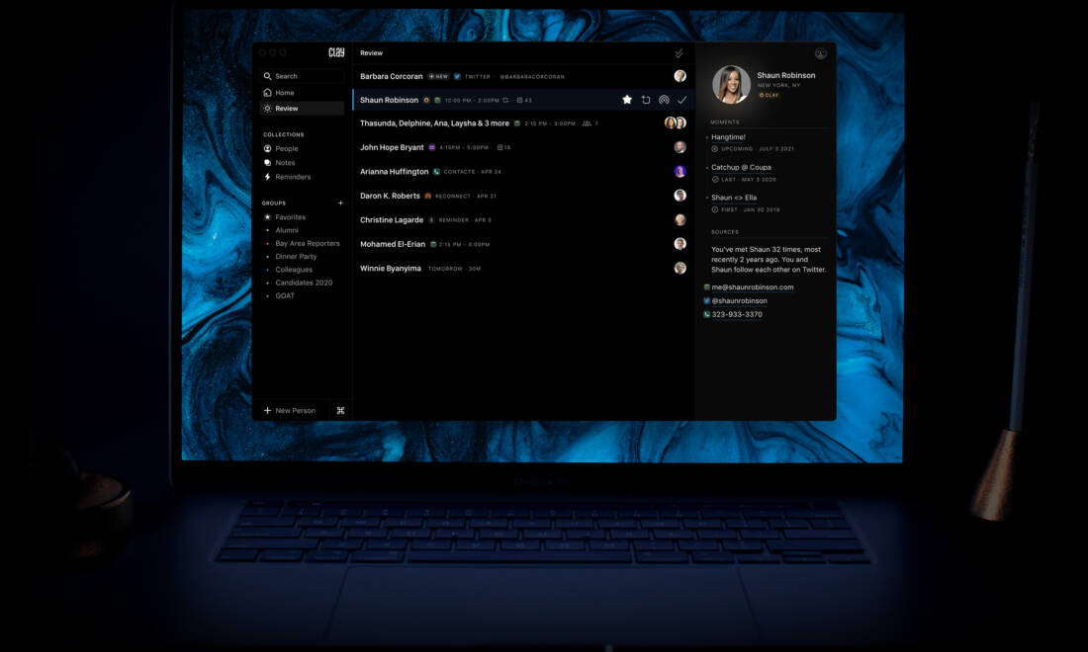Expand the Shaun <> Ella moment
1088x652 pixels.
point(734,198)
